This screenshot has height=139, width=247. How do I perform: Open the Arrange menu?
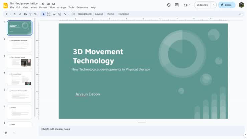[x=61, y=7]
